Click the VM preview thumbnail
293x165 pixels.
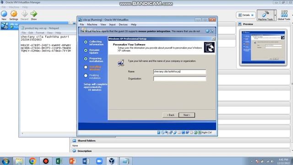click(263, 47)
